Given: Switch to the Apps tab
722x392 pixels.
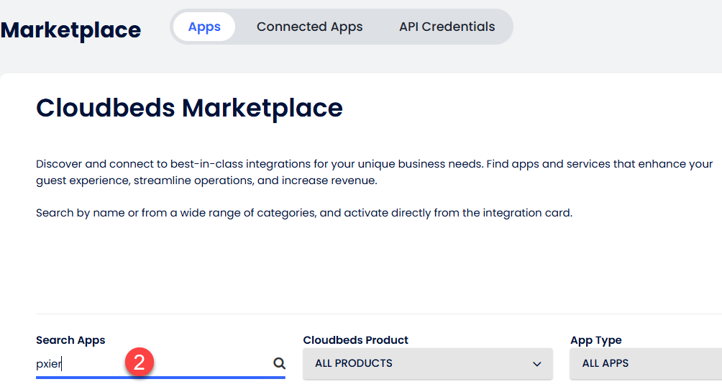Looking at the screenshot, I should pyautogui.click(x=204, y=27).
